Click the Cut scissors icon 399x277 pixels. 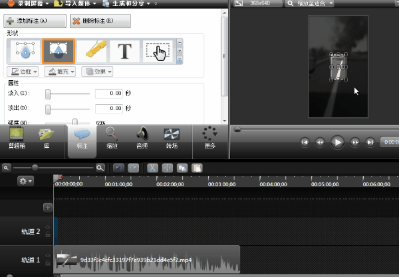(x=152, y=168)
